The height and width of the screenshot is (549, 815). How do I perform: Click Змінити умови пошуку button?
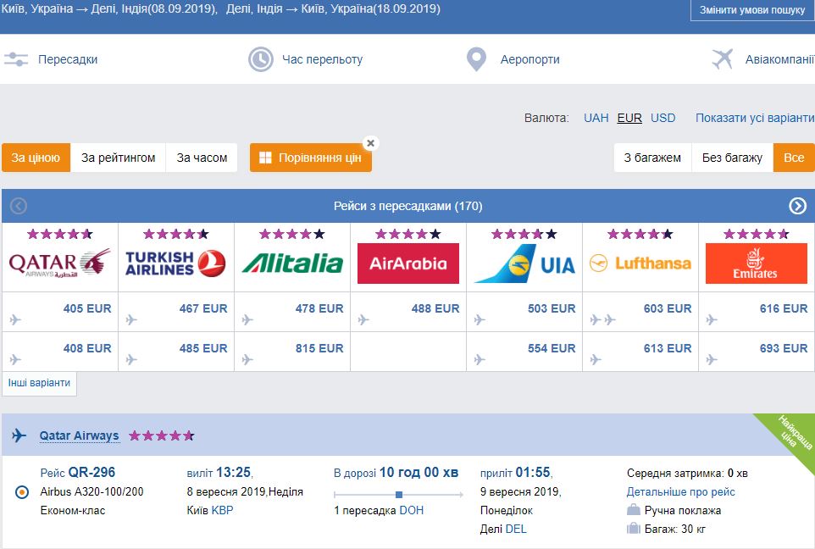coord(752,10)
